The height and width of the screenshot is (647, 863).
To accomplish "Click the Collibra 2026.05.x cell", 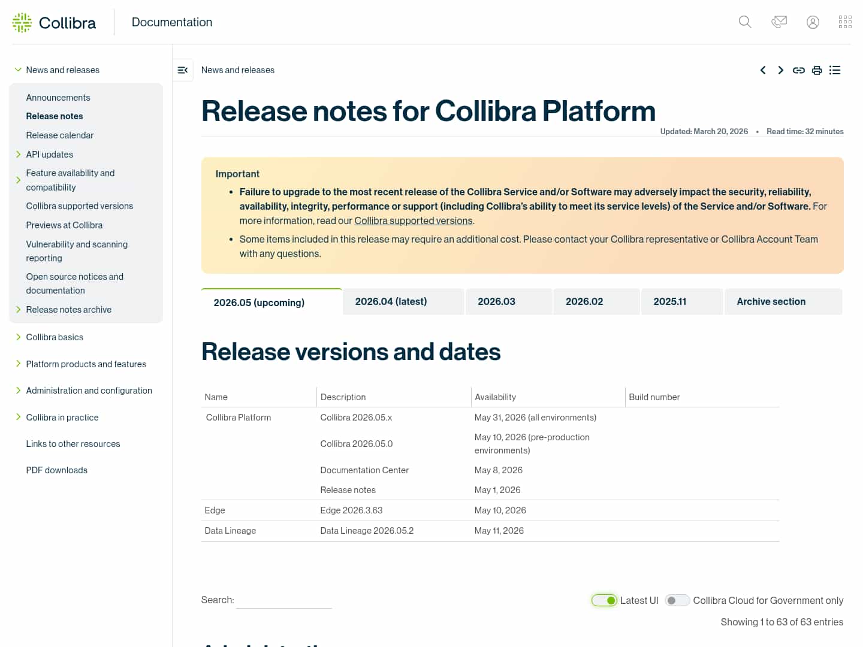I will point(356,418).
